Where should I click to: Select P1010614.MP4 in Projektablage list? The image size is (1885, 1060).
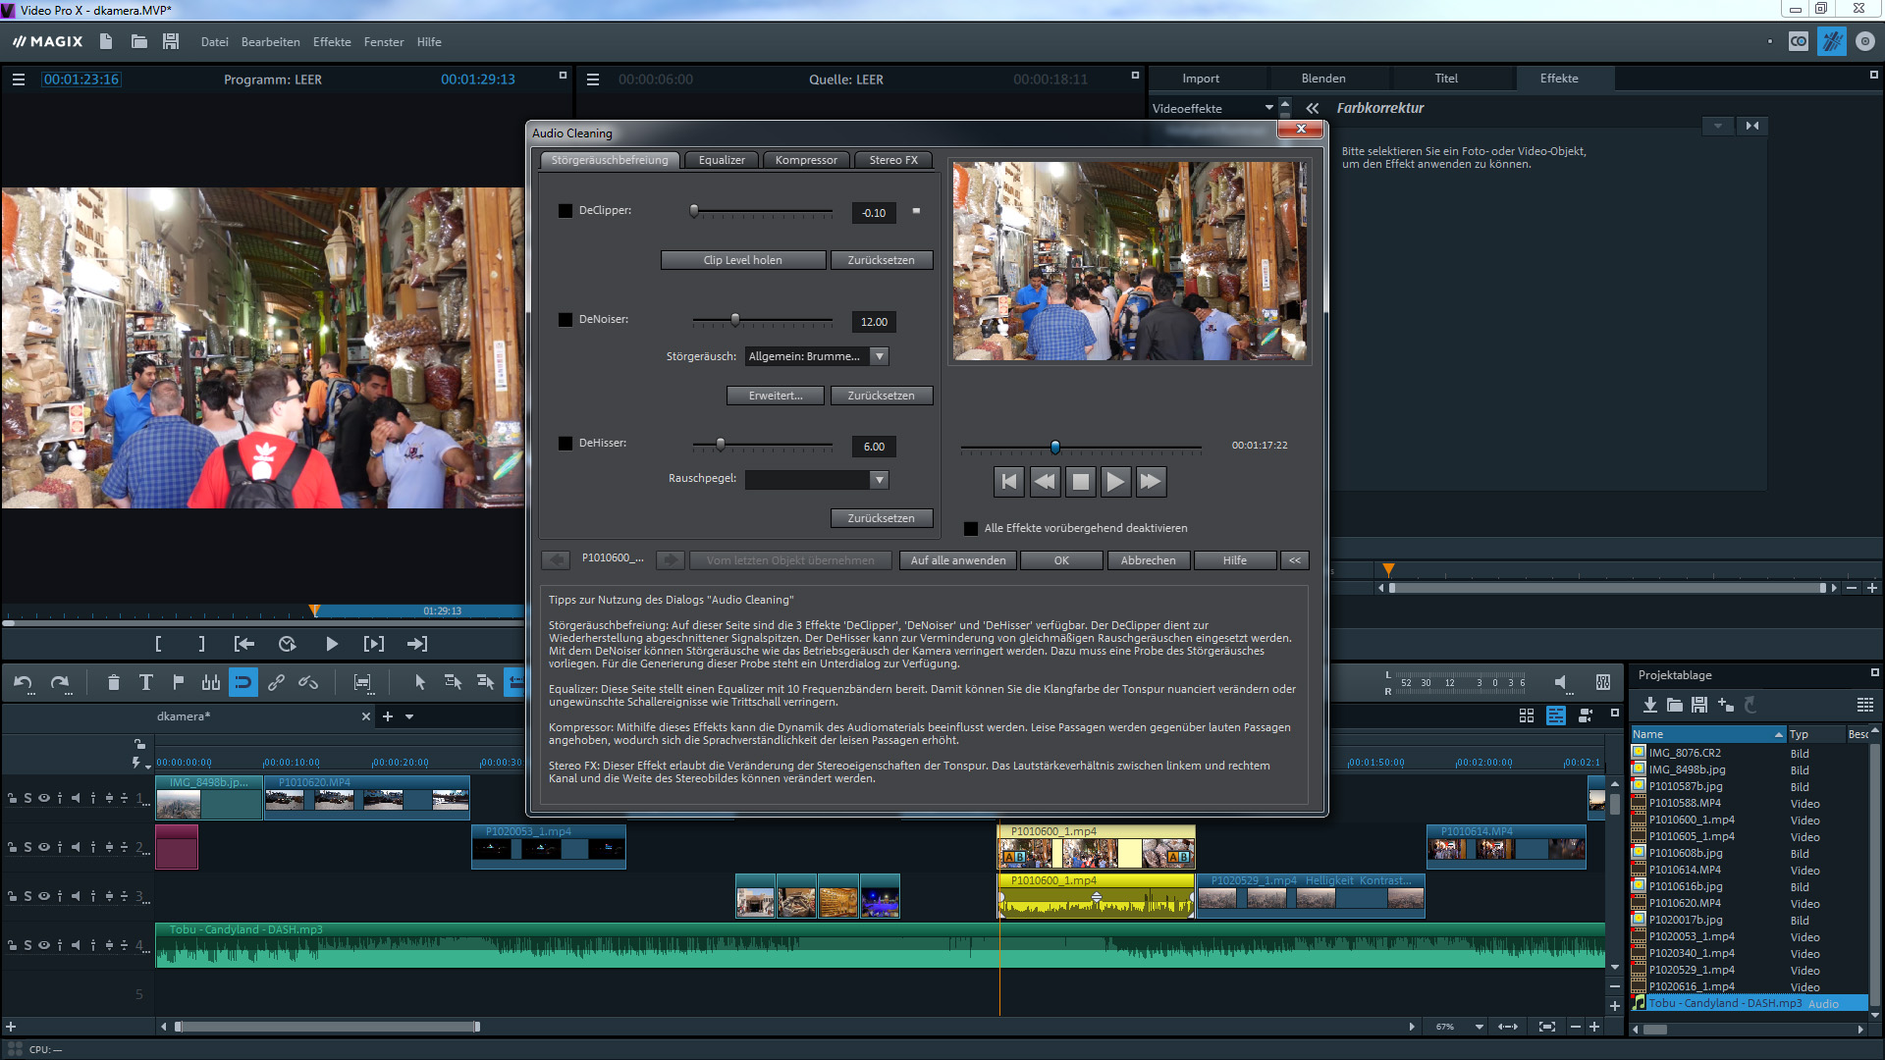click(1685, 870)
